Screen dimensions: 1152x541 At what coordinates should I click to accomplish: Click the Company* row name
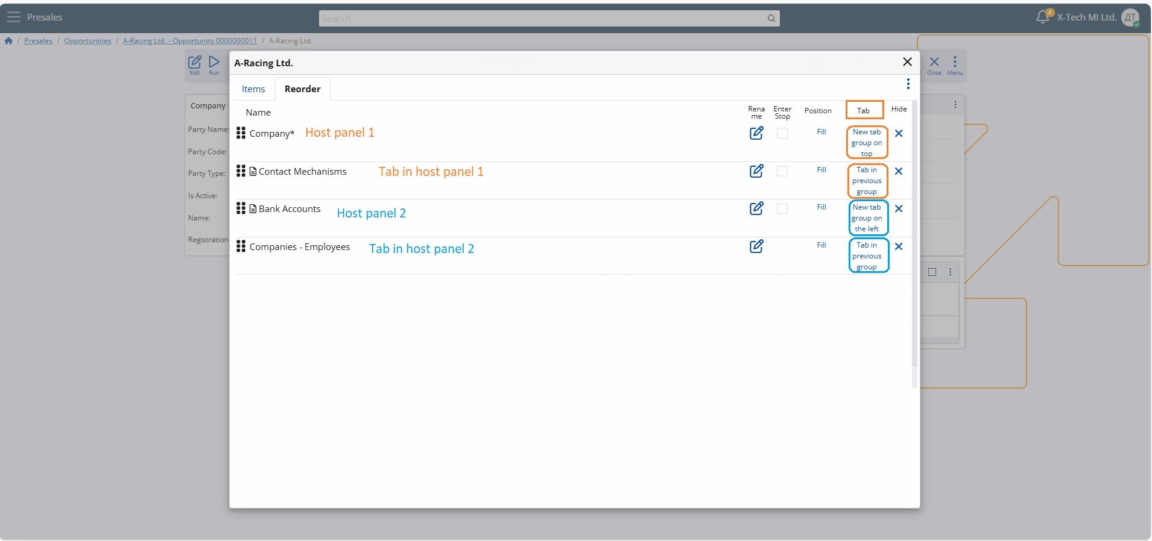(272, 134)
